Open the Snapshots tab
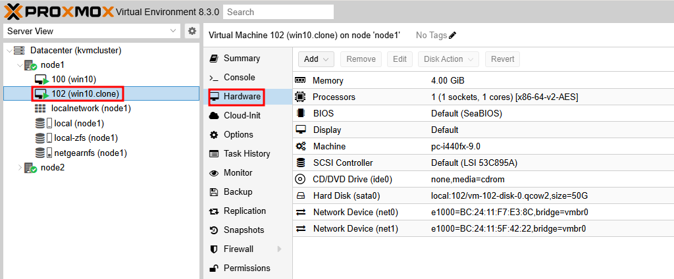The image size is (674, 279). click(x=247, y=230)
